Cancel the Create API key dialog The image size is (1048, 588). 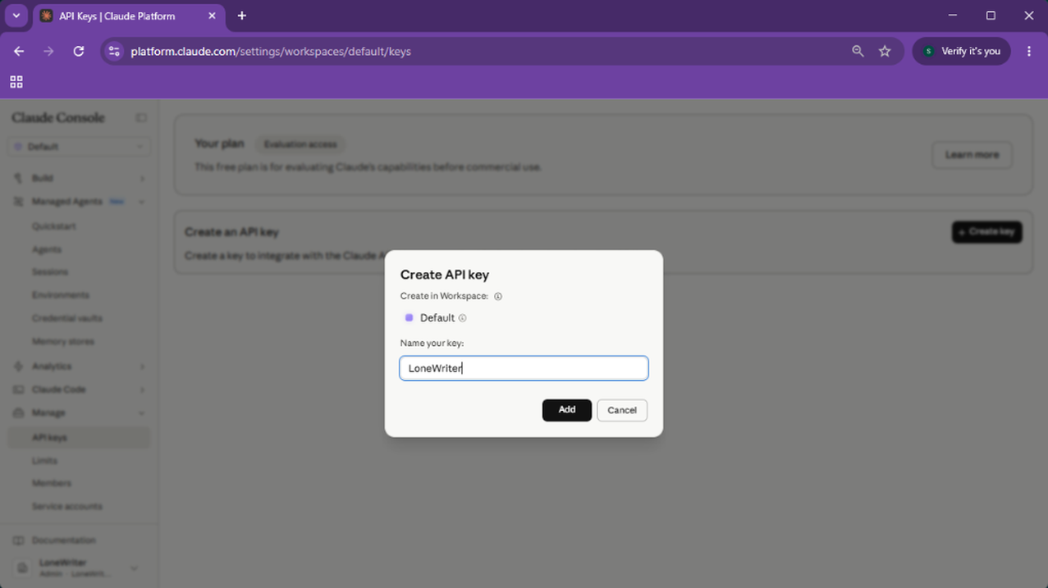[x=622, y=410]
